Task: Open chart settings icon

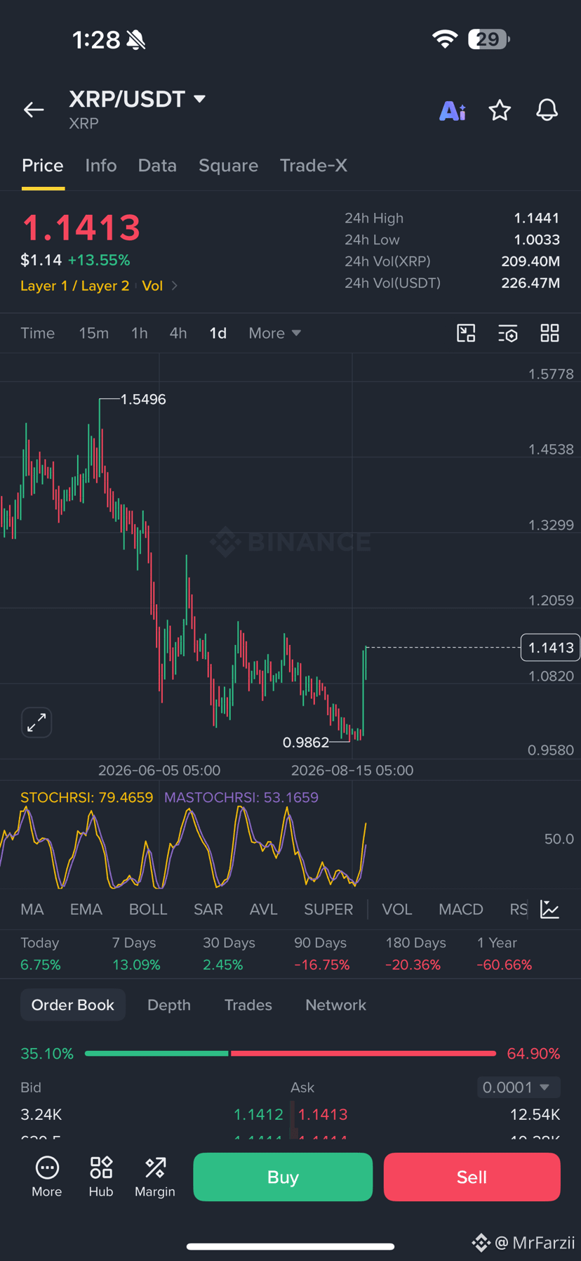Action: (x=508, y=333)
